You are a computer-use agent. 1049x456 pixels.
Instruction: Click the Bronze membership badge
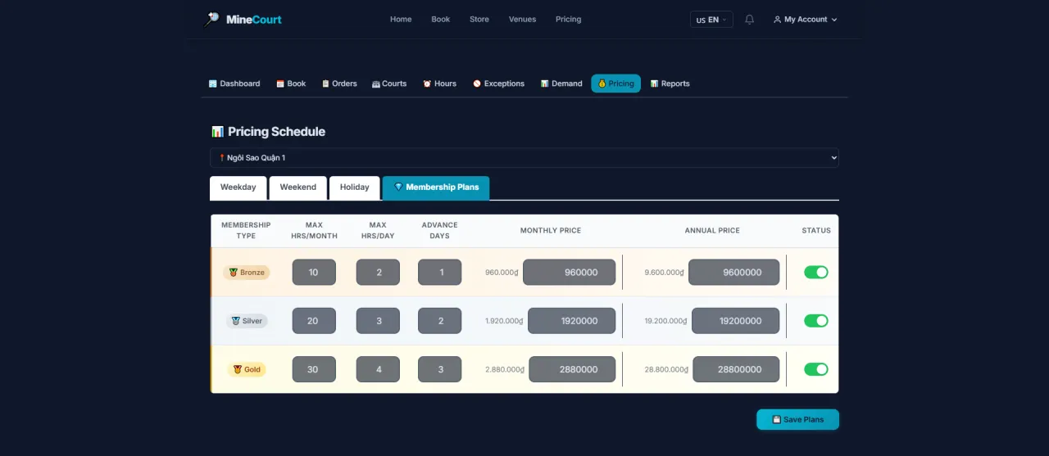247,273
